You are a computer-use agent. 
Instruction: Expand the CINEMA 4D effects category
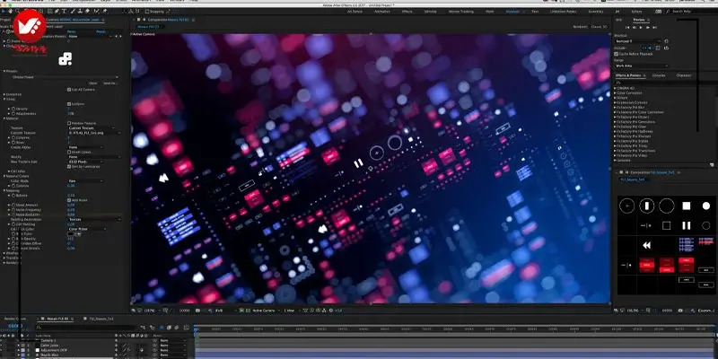tap(615, 88)
